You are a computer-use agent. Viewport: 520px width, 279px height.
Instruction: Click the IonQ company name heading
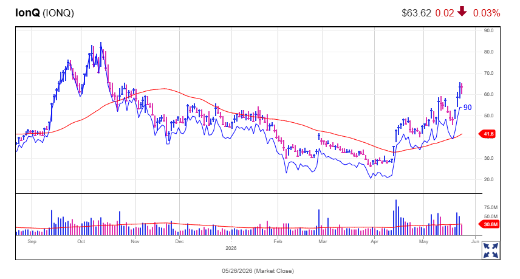tap(27, 13)
